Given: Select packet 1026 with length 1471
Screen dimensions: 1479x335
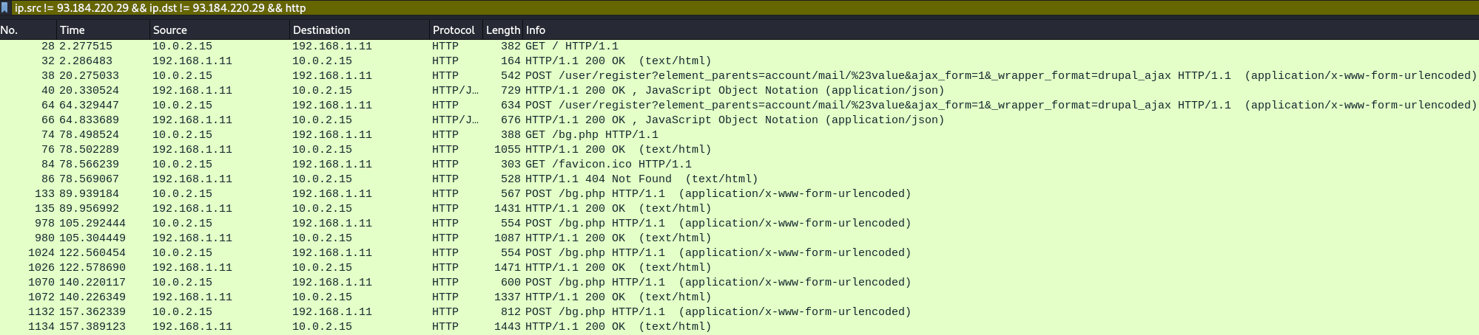Looking at the screenshot, I should click(739, 267).
